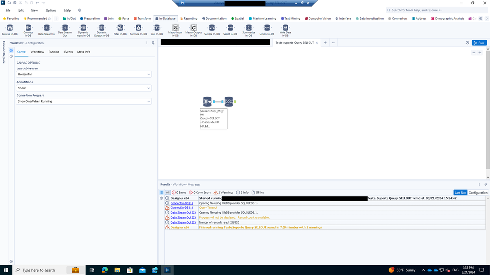Switch to the Spatial tool category
Viewport: 490px width, 275px height.
click(x=237, y=19)
